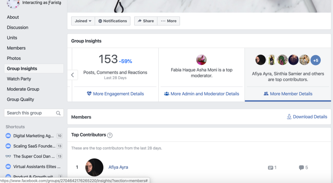Click the second top contributor avatar

point(272,60)
